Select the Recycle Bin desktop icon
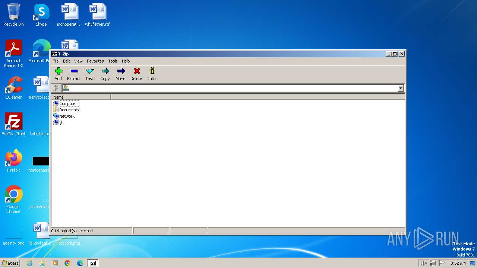Screen dimensions: 477x268 point(13,15)
